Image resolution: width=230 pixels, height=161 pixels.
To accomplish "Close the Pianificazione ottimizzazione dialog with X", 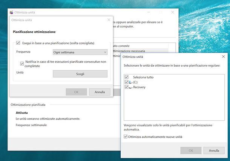I will (109, 20).
